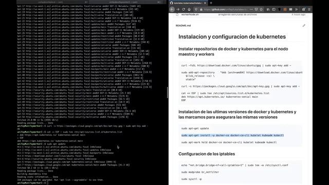Open the commit message for workerNode.sh

pyautogui.click(x=237, y=14)
